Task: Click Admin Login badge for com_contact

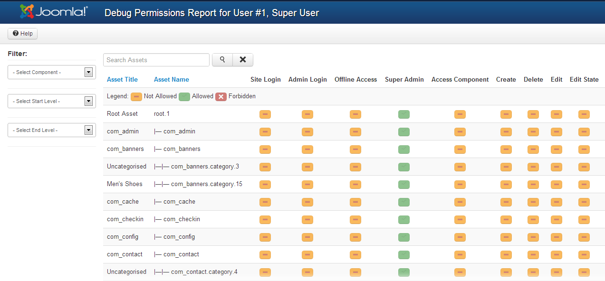Action: pyautogui.click(x=307, y=255)
